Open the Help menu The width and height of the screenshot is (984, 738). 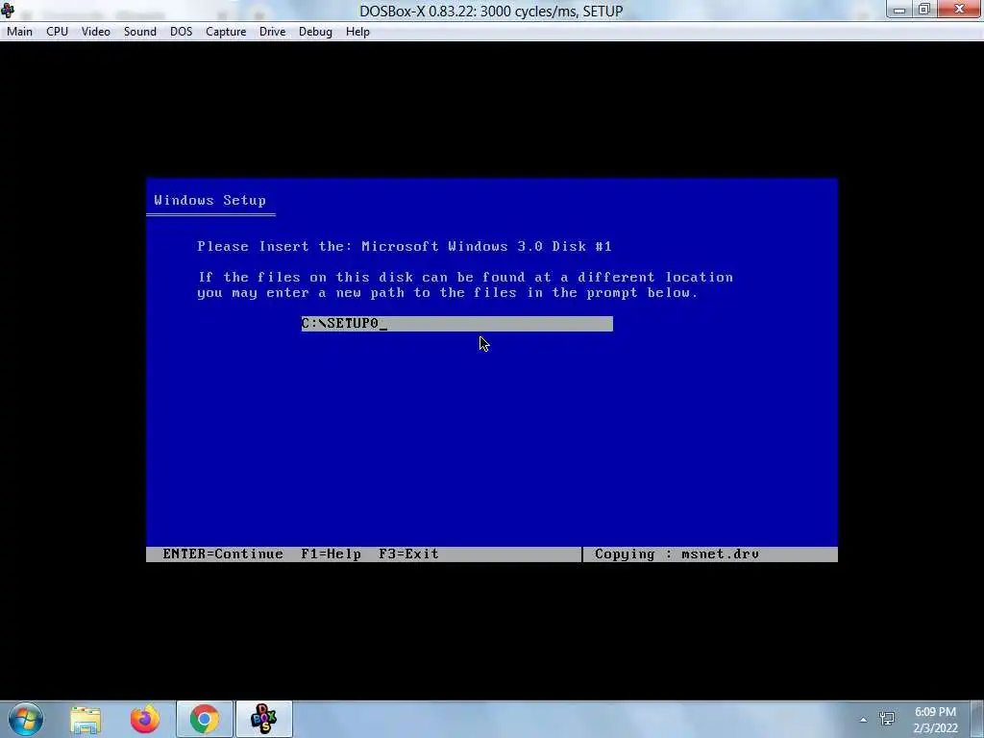tap(357, 32)
